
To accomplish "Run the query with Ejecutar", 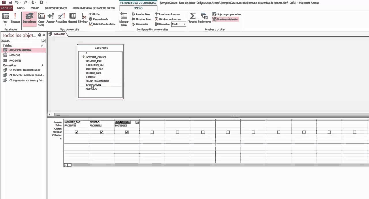I will pos(15,18).
